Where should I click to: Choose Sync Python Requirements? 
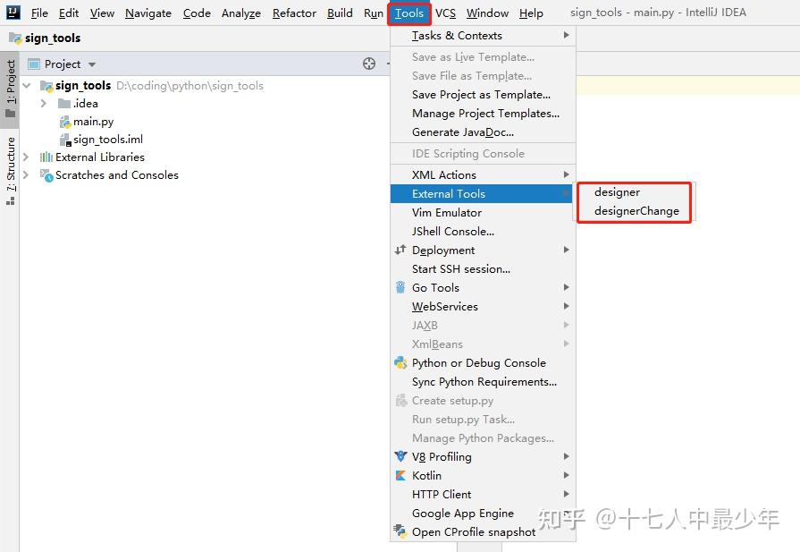click(483, 381)
